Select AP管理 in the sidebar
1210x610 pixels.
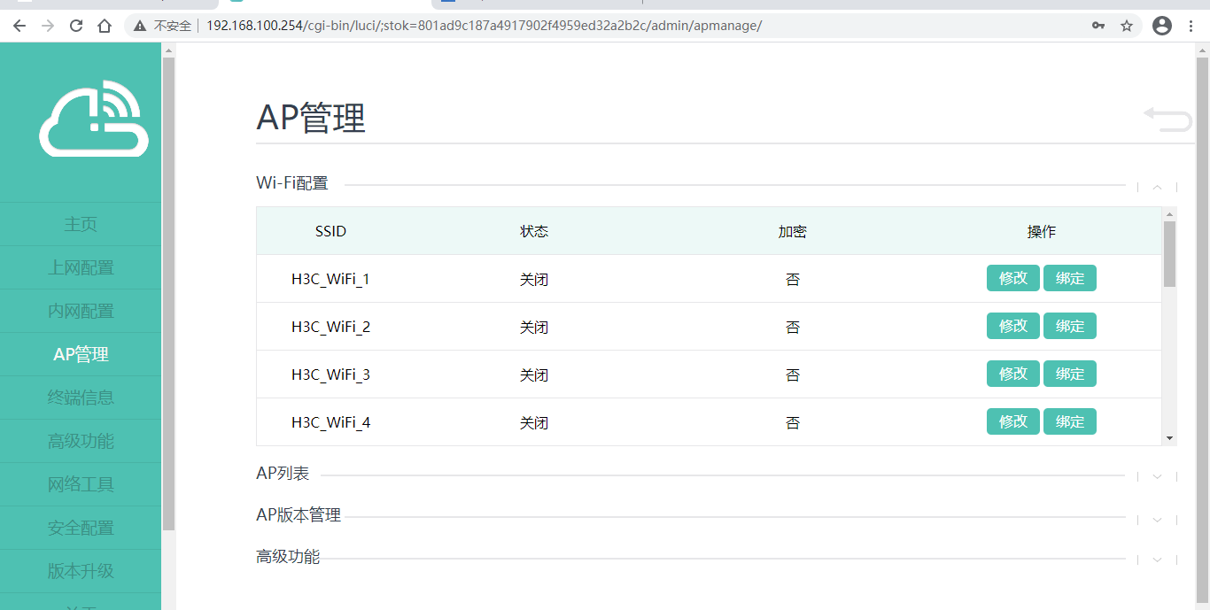81,354
